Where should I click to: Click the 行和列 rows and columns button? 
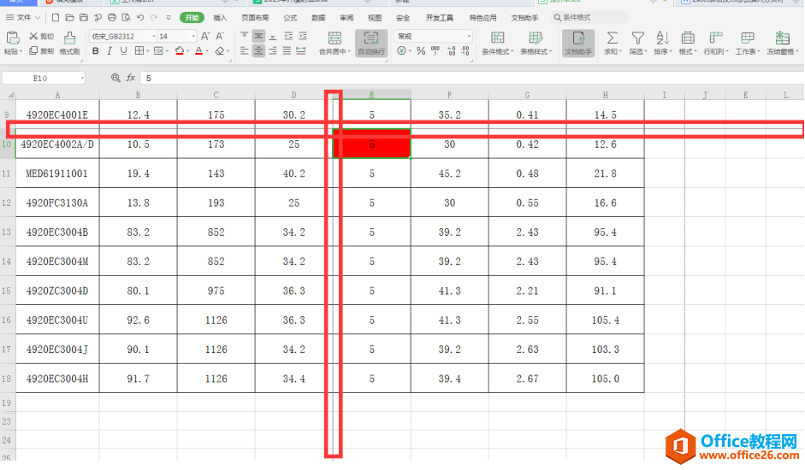pos(714,43)
